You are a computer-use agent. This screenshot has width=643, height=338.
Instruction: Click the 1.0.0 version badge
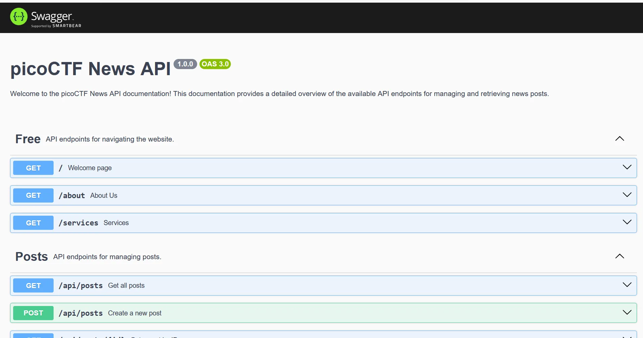(185, 64)
